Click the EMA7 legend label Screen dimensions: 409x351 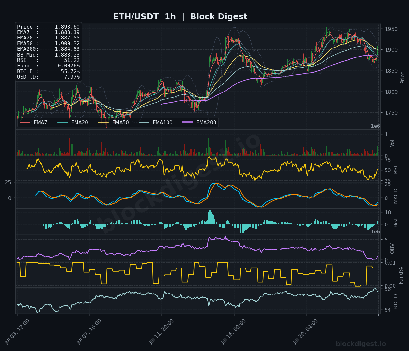coord(41,123)
